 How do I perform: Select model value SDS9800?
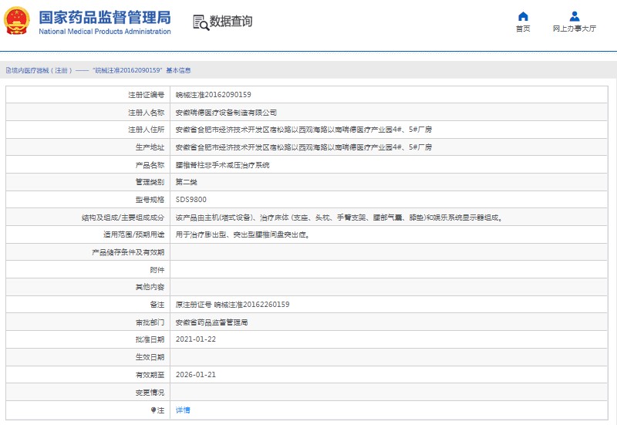coord(190,200)
